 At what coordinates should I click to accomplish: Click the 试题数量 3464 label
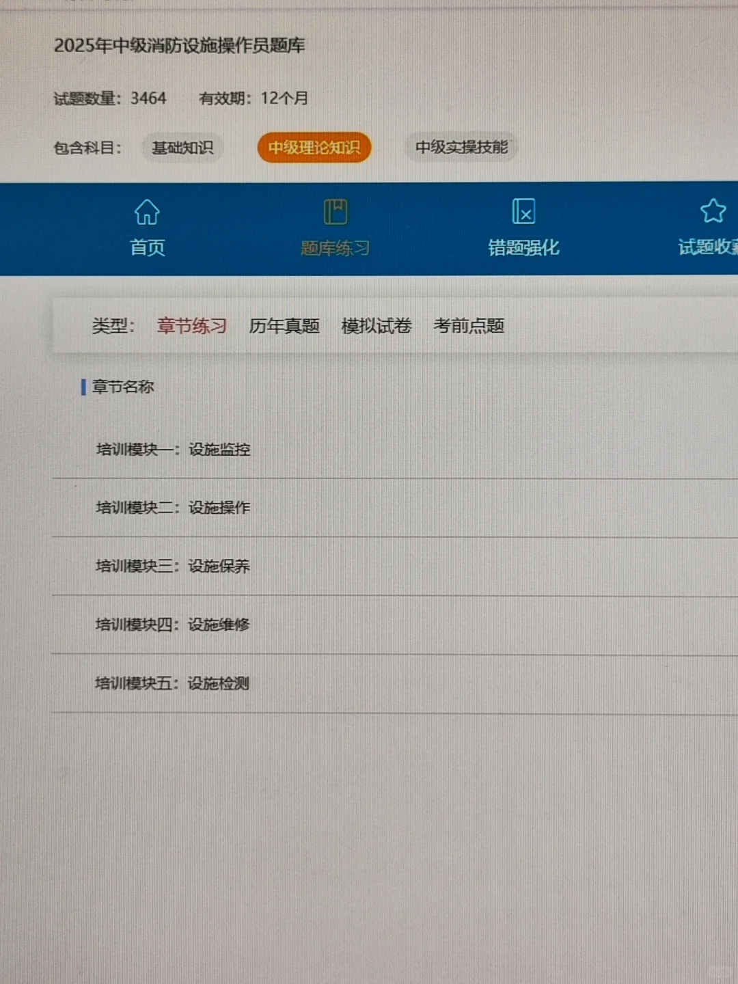[108, 98]
